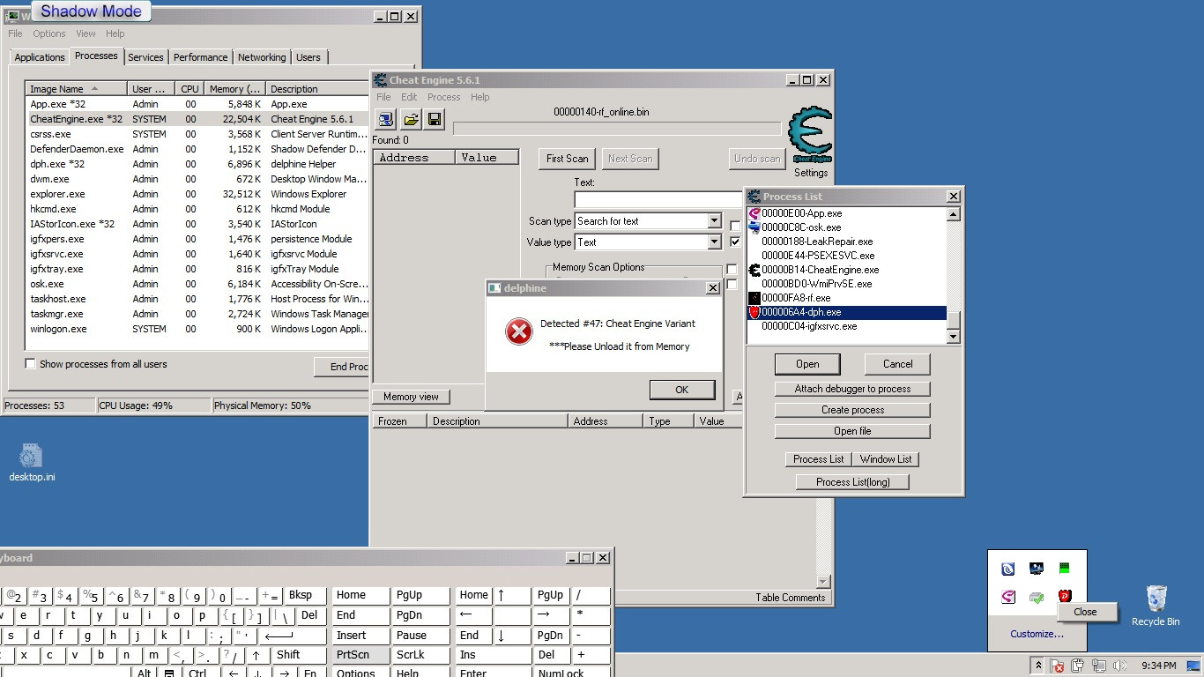
Task: Click the Process List window title icon
Action: click(754, 197)
